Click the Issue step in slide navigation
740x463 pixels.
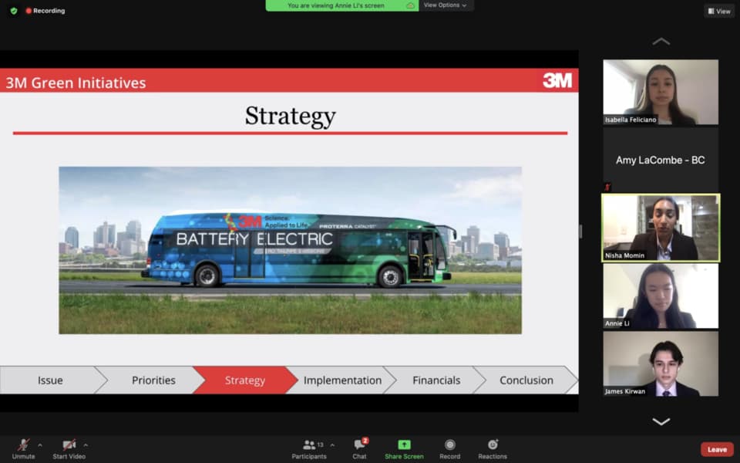pyautogui.click(x=51, y=380)
